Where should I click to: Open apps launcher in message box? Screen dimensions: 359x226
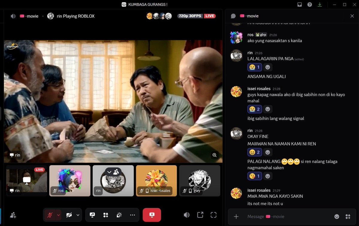tap(348, 216)
